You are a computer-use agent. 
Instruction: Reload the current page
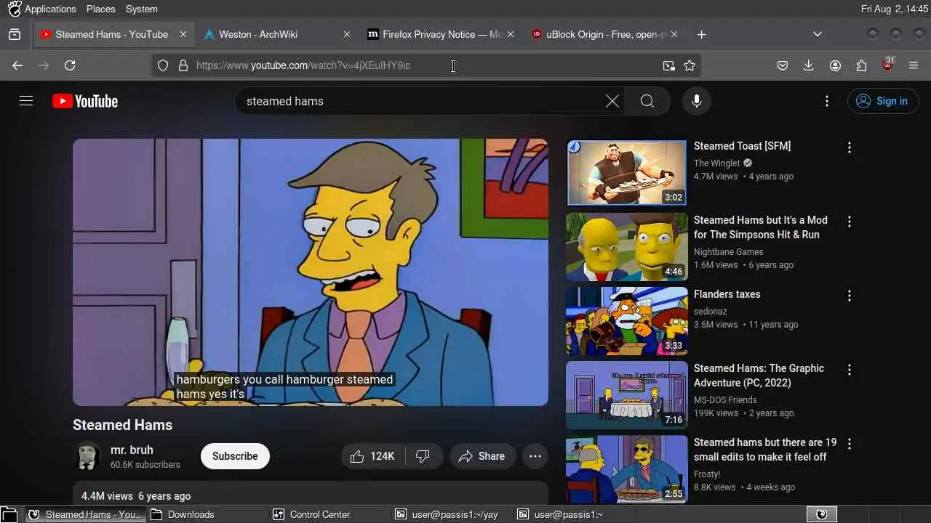70,65
